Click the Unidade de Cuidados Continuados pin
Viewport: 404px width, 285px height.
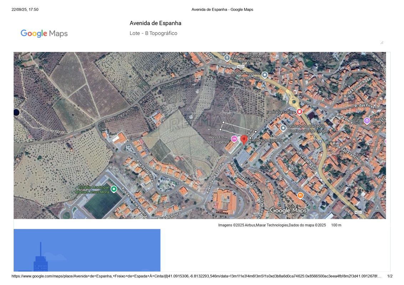(283, 128)
